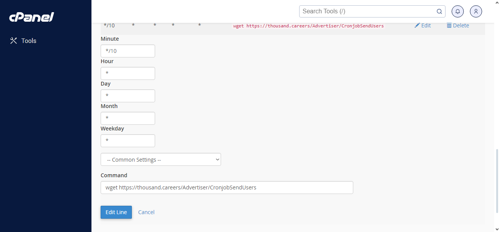This screenshot has width=500, height=232.
Task: Click into the Month field
Action: pyautogui.click(x=128, y=118)
